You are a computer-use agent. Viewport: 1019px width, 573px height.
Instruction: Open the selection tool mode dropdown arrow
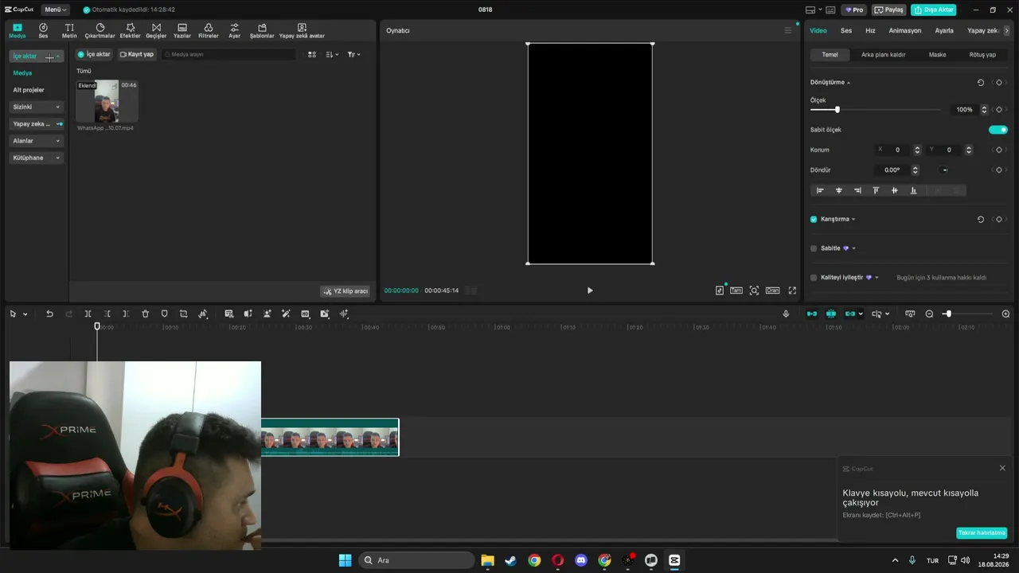tap(25, 314)
